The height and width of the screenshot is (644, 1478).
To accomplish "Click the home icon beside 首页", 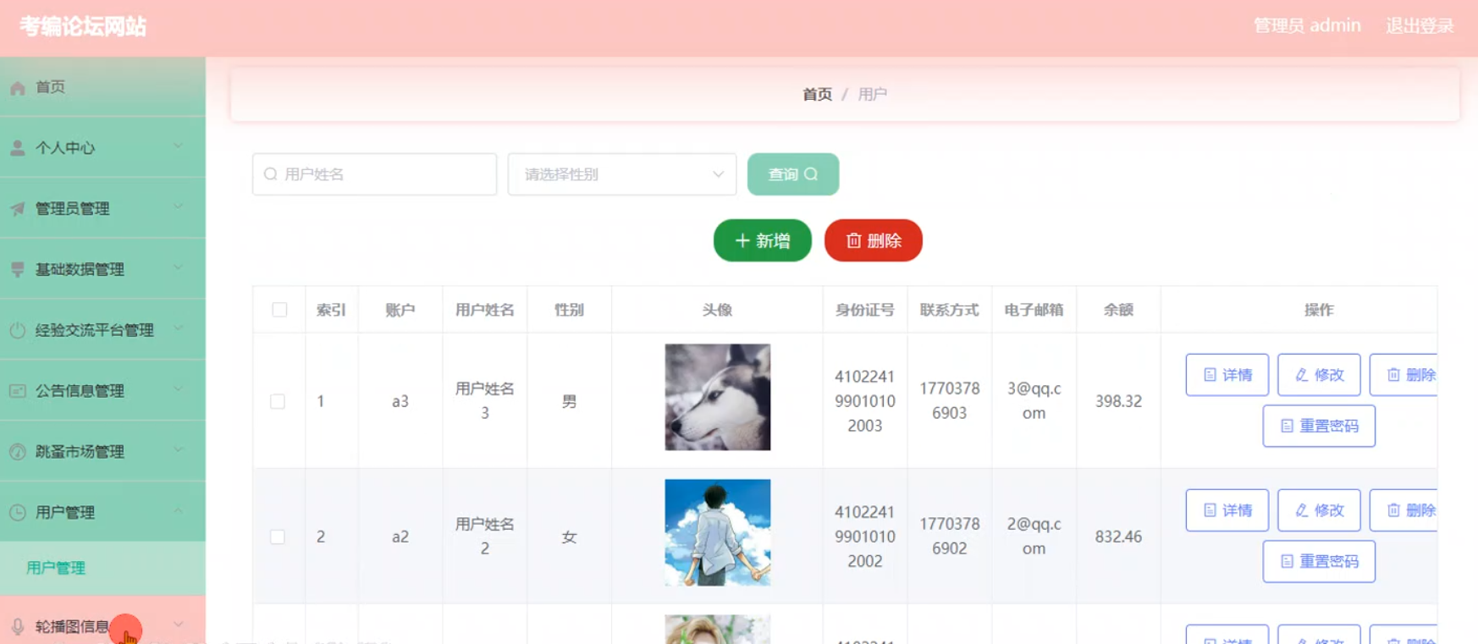I will click(17, 87).
